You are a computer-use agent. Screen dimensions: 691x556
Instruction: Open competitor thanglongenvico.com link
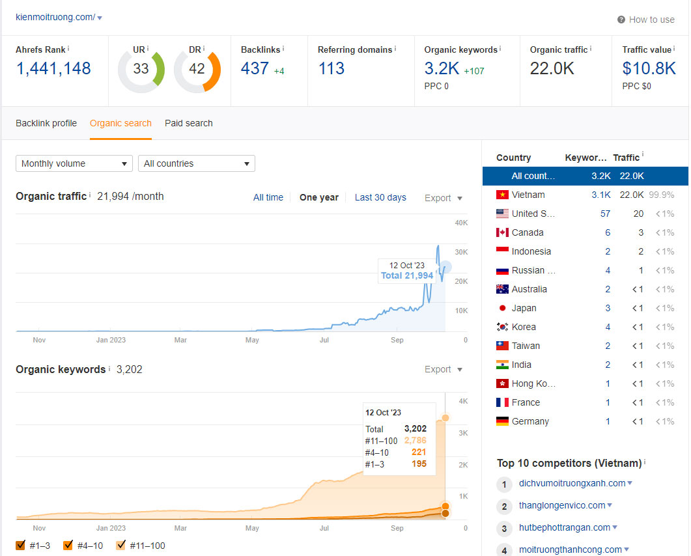(562, 505)
